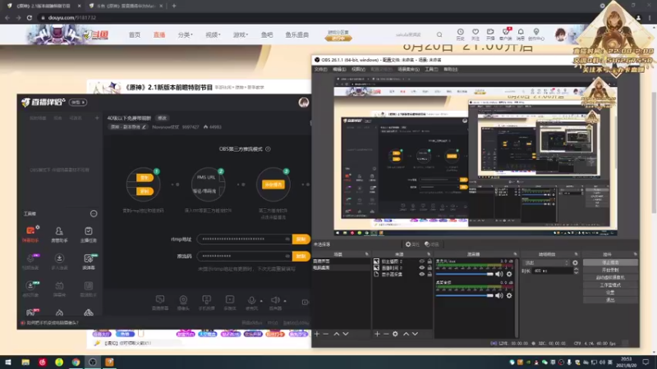Click the OBS mode help question icon
Viewport: 657px width, 369px height.
(268, 149)
